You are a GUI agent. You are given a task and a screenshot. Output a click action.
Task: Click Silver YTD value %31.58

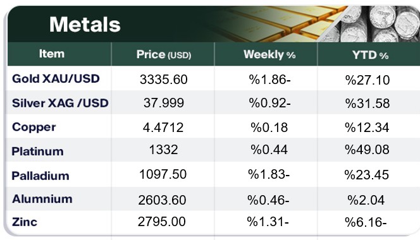tap(367, 104)
